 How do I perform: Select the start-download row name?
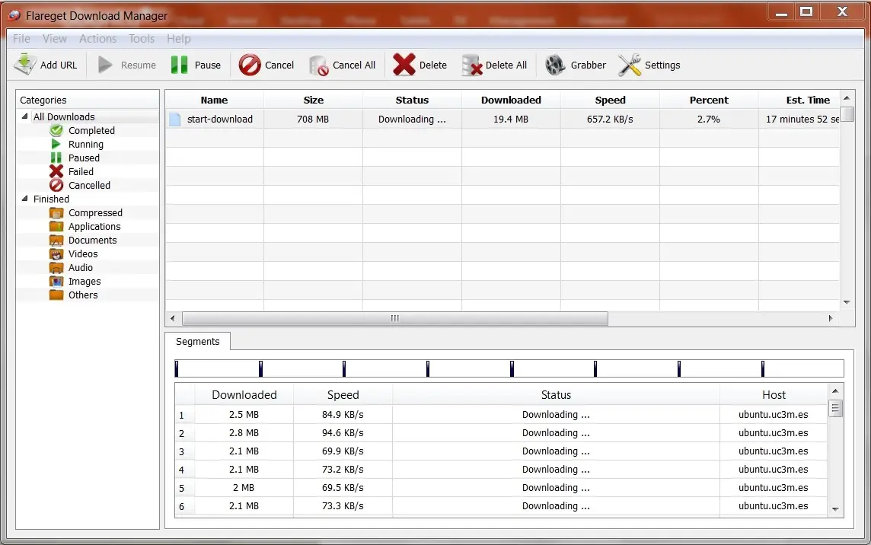[x=220, y=119]
